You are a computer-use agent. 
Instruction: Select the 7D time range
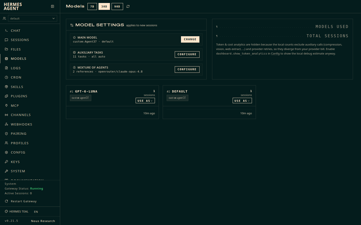point(92,6)
